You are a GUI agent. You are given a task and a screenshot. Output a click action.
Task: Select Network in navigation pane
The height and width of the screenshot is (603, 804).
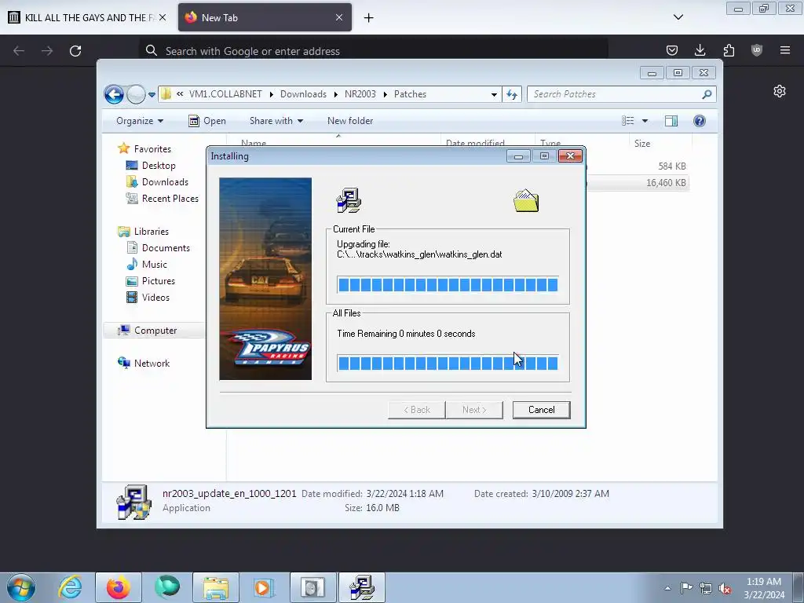click(152, 363)
